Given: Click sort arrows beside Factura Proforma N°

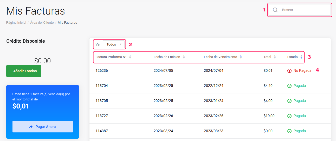Looking at the screenshot, I should click(130, 57).
